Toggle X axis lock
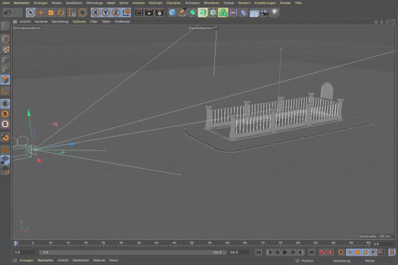The height and width of the screenshot is (265, 398). pyautogui.click(x=96, y=13)
